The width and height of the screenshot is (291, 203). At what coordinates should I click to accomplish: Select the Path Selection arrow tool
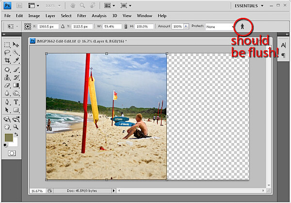tap(7, 110)
